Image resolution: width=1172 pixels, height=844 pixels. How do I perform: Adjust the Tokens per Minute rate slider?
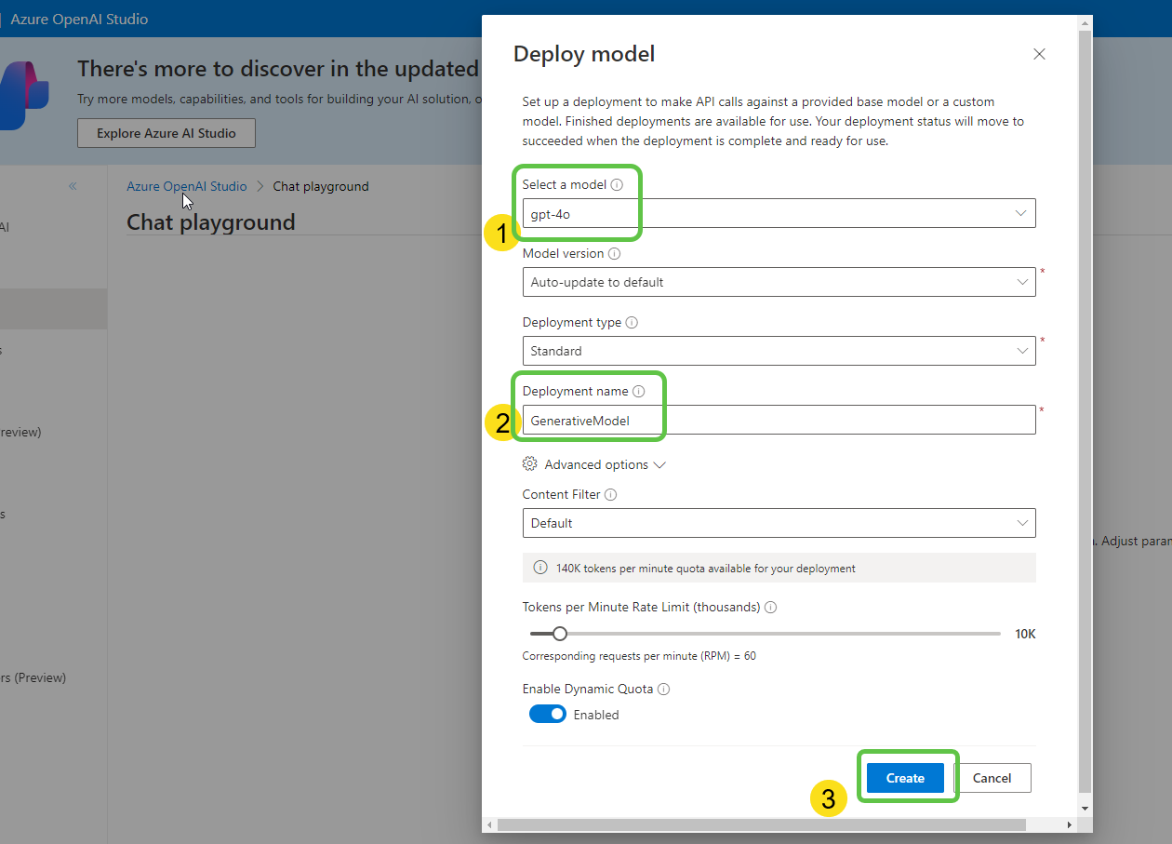pos(559,633)
